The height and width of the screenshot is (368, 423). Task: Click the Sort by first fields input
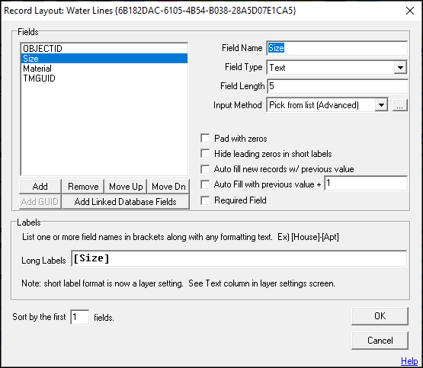pyautogui.click(x=79, y=317)
